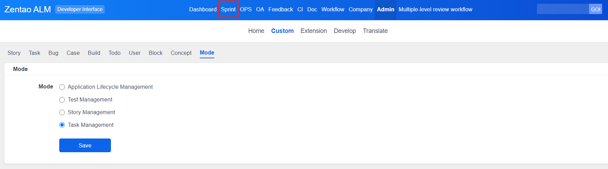
Task: Click the top search input field
Action: [562, 9]
